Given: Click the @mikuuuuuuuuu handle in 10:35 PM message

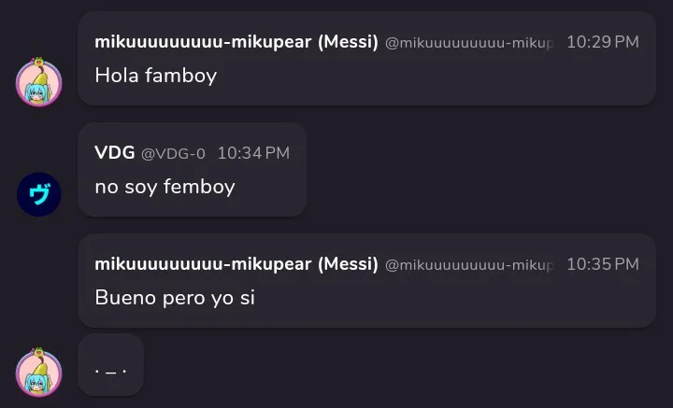Looking at the screenshot, I should coord(469,265).
